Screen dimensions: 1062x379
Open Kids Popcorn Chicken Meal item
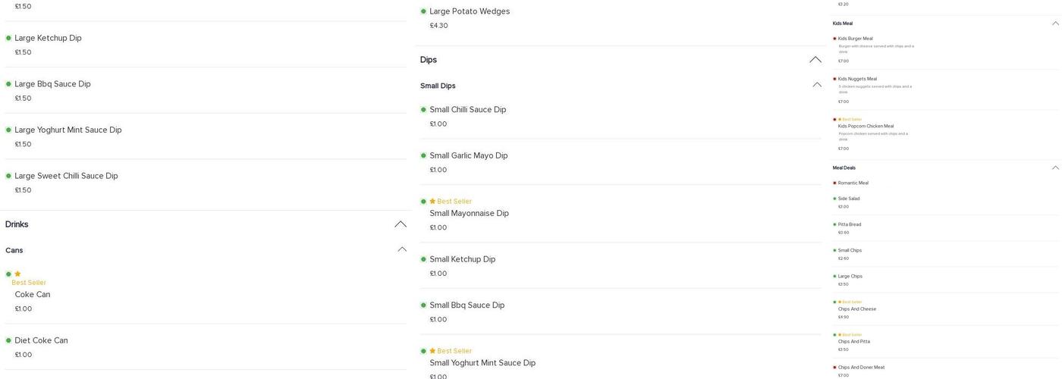point(866,127)
